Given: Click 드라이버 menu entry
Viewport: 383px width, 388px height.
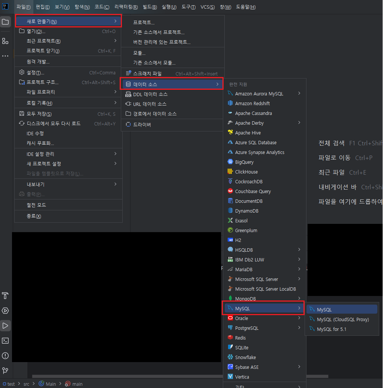Looking at the screenshot, I should click(x=173, y=124).
